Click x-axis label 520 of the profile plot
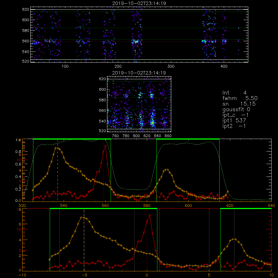Image resolution: width=278 pixels, height=278 pixels. tap(22, 206)
